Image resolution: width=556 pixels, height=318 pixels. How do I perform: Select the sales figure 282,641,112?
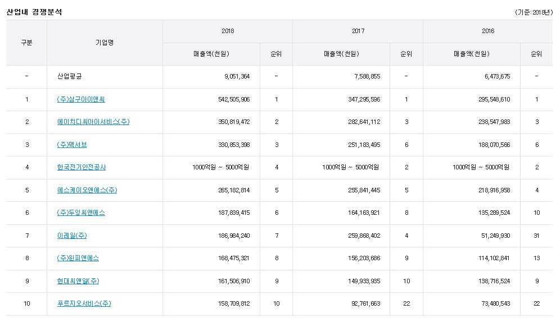tap(364, 122)
